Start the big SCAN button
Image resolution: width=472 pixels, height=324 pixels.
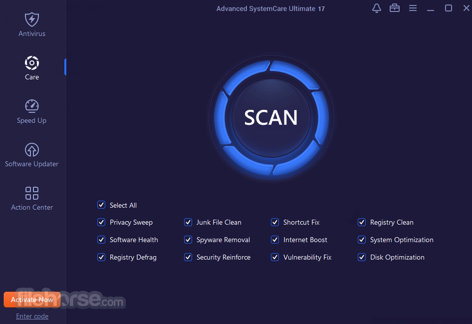tap(271, 117)
